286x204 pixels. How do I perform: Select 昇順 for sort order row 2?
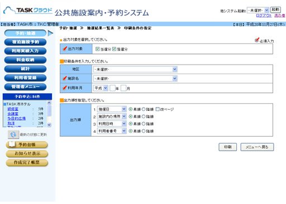[x=131, y=116]
